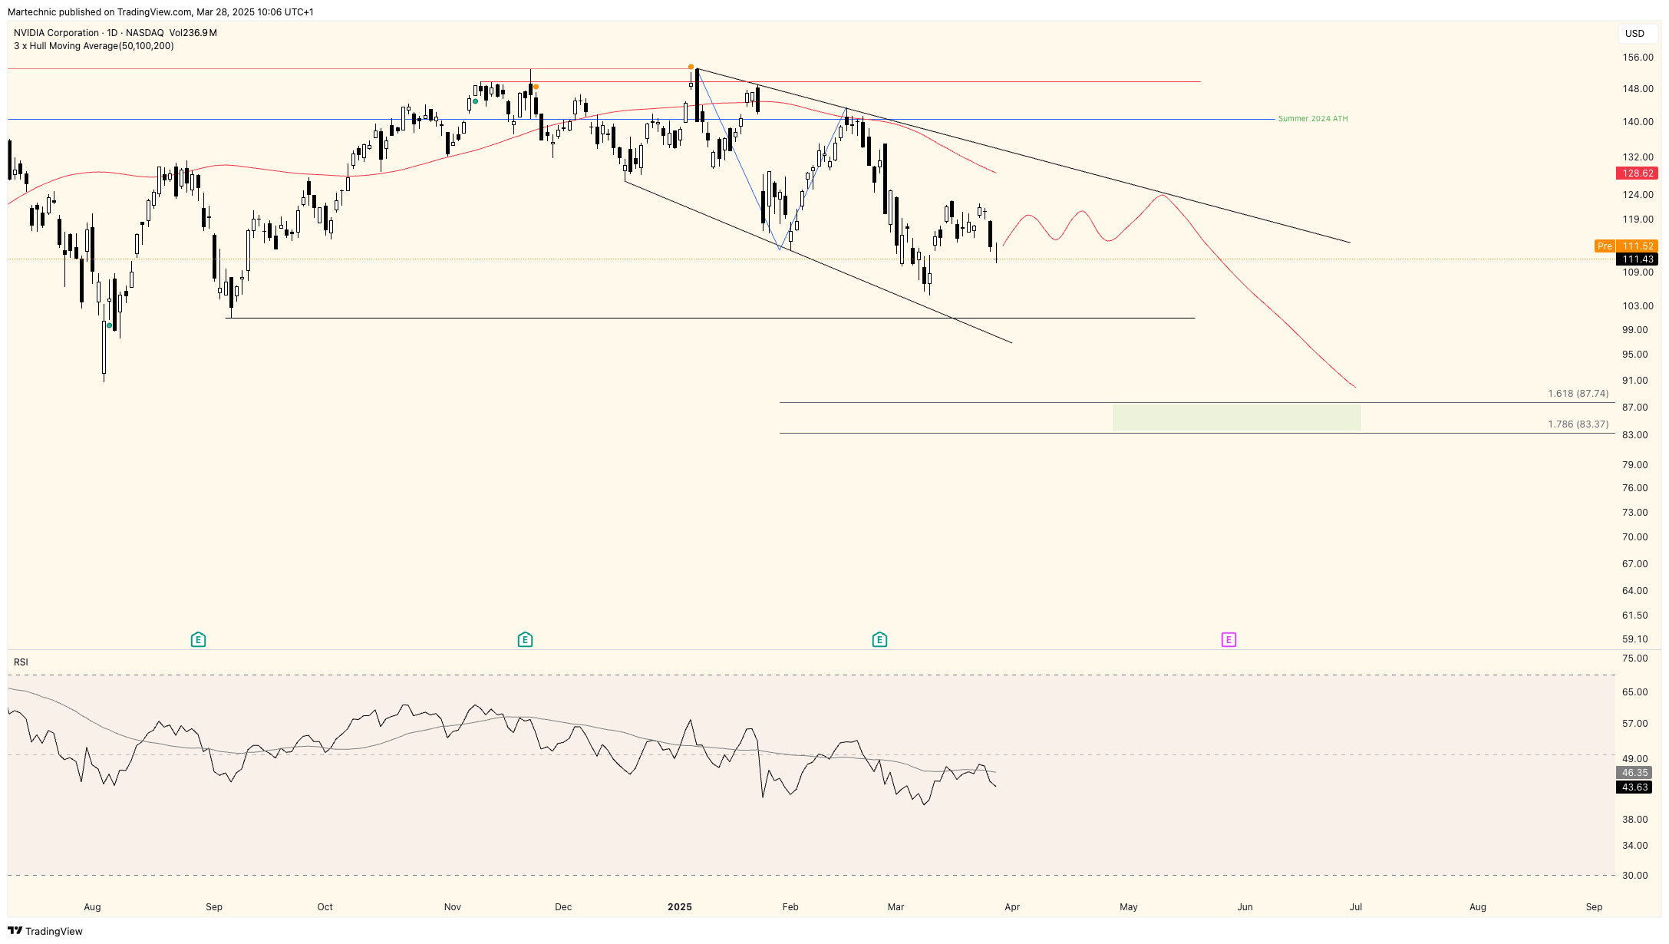Click the purple upcoming earnings E marker
Image resolution: width=1669 pixels, height=944 pixels.
click(x=1229, y=639)
